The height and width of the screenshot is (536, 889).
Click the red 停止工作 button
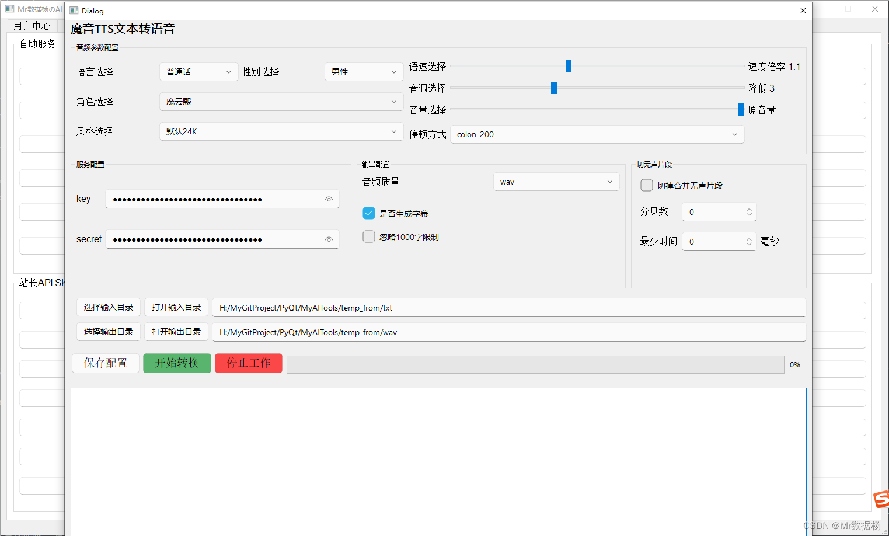(249, 363)
